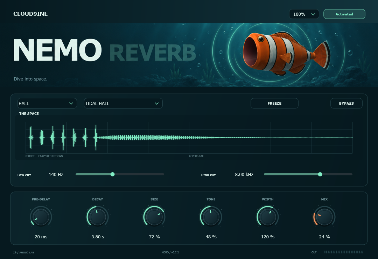Click the REVERB TAIL label
The image size is (378, 259).
click(196, 156)
